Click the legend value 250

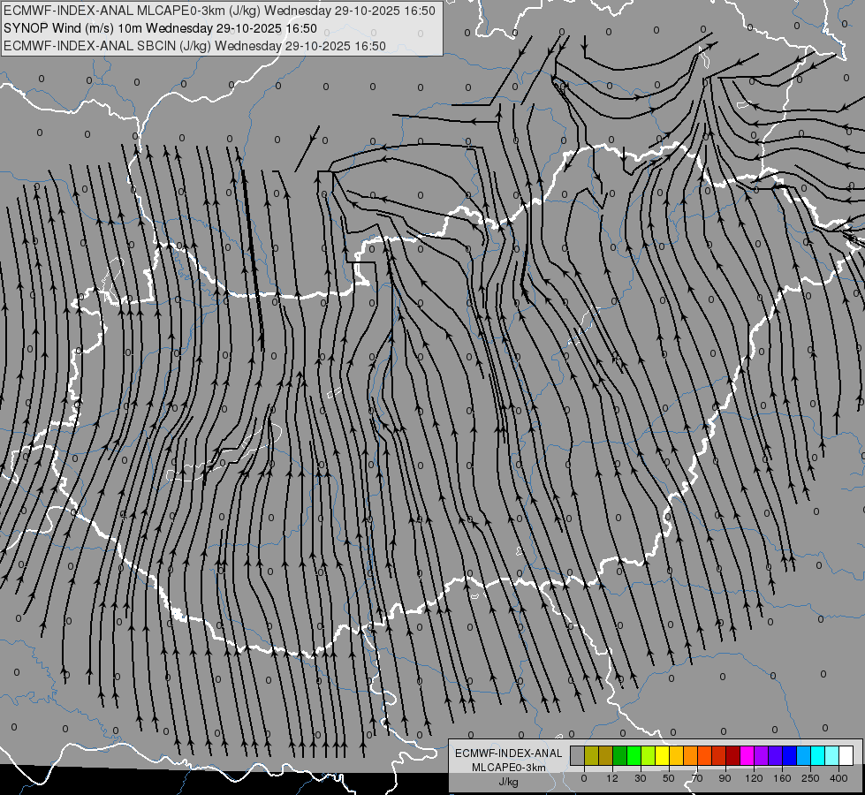pos(810,778)
